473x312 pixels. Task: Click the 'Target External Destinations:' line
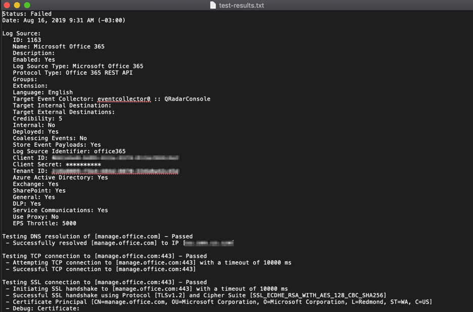click(64, 112)
